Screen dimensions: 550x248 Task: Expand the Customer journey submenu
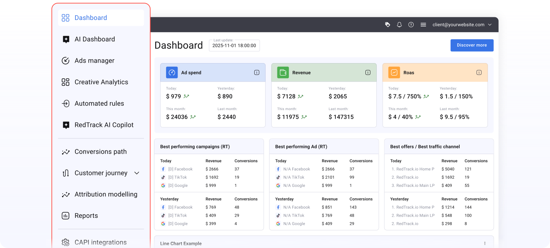click(137, 173)
